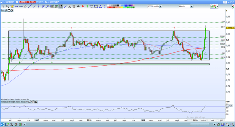This screenshot has width=235, height=127.
Task: Select the hammer drawing tool
Action: pos(60,7)
